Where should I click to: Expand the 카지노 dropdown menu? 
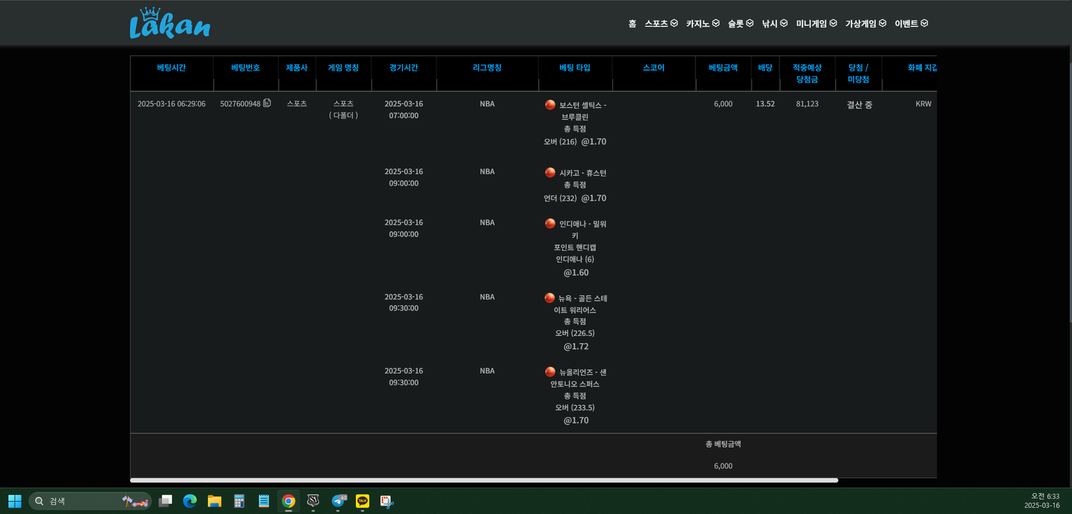pos(702,23)
